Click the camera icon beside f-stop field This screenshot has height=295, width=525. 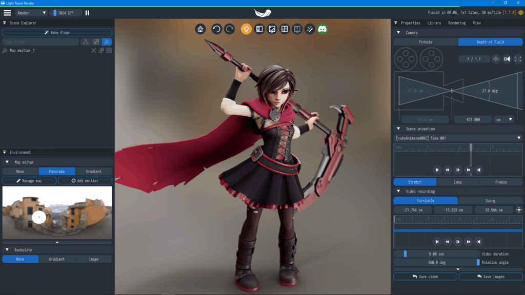(x=507, y=59)
